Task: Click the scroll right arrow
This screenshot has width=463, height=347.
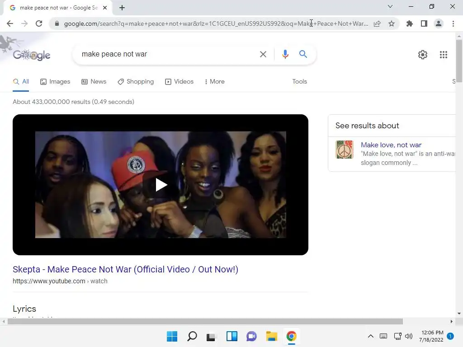Action: [x=452, y=322]
